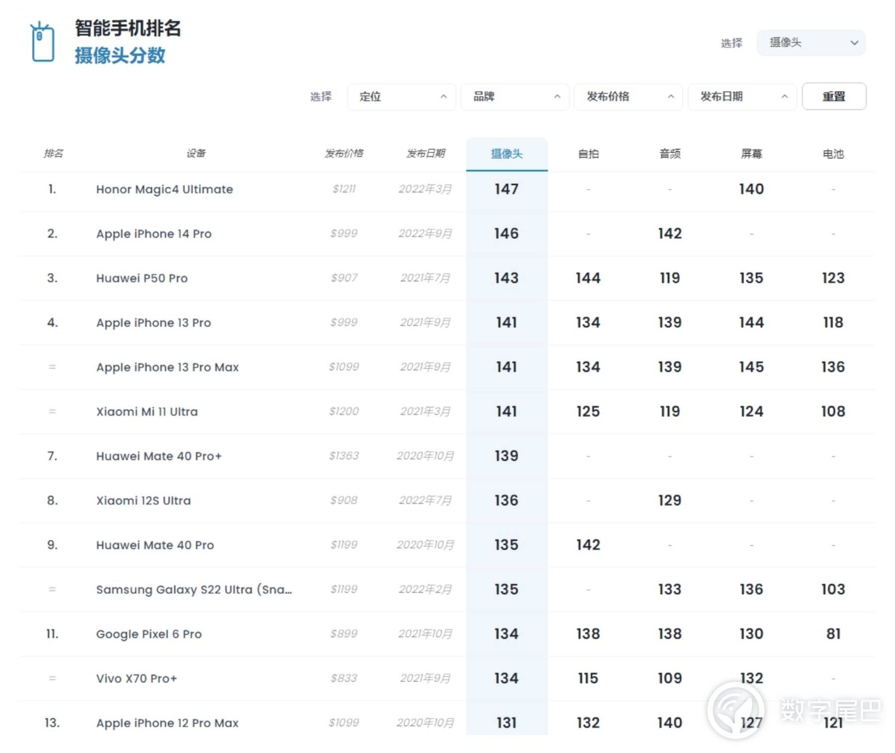Sort by the 发布日期 column header

coord(426,153)
